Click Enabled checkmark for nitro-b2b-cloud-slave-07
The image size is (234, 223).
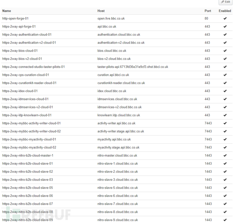pyautogui.click(x=225, y=204)
